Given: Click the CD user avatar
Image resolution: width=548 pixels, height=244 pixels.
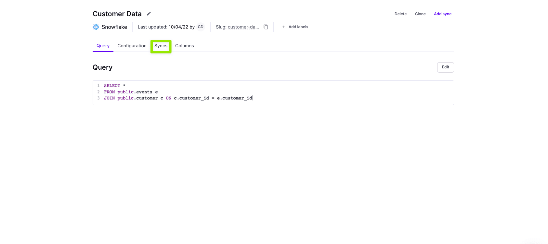Looking at the screenshot, I should pos(201,27).
